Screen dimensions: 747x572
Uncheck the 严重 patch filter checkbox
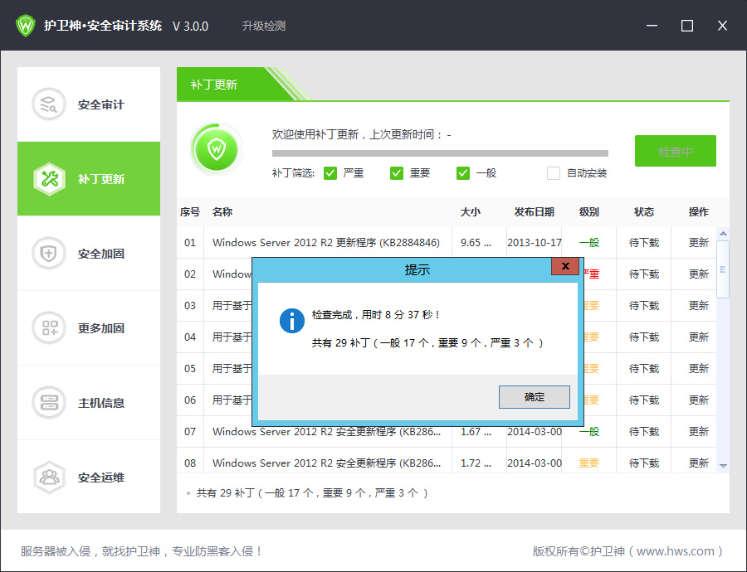point(330,173)
